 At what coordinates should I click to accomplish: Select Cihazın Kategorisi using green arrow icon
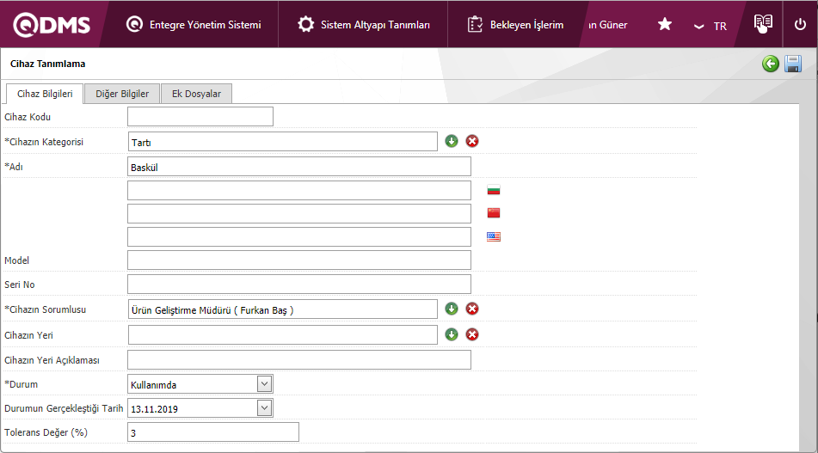tap(452, 141)
